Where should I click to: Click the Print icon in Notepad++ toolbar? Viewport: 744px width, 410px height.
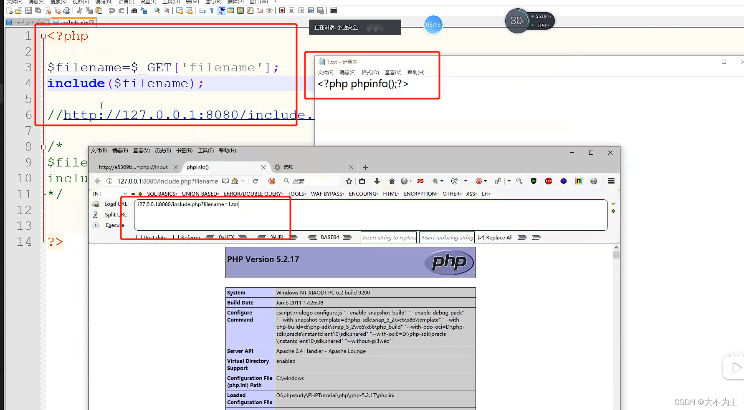click(67, 10)
